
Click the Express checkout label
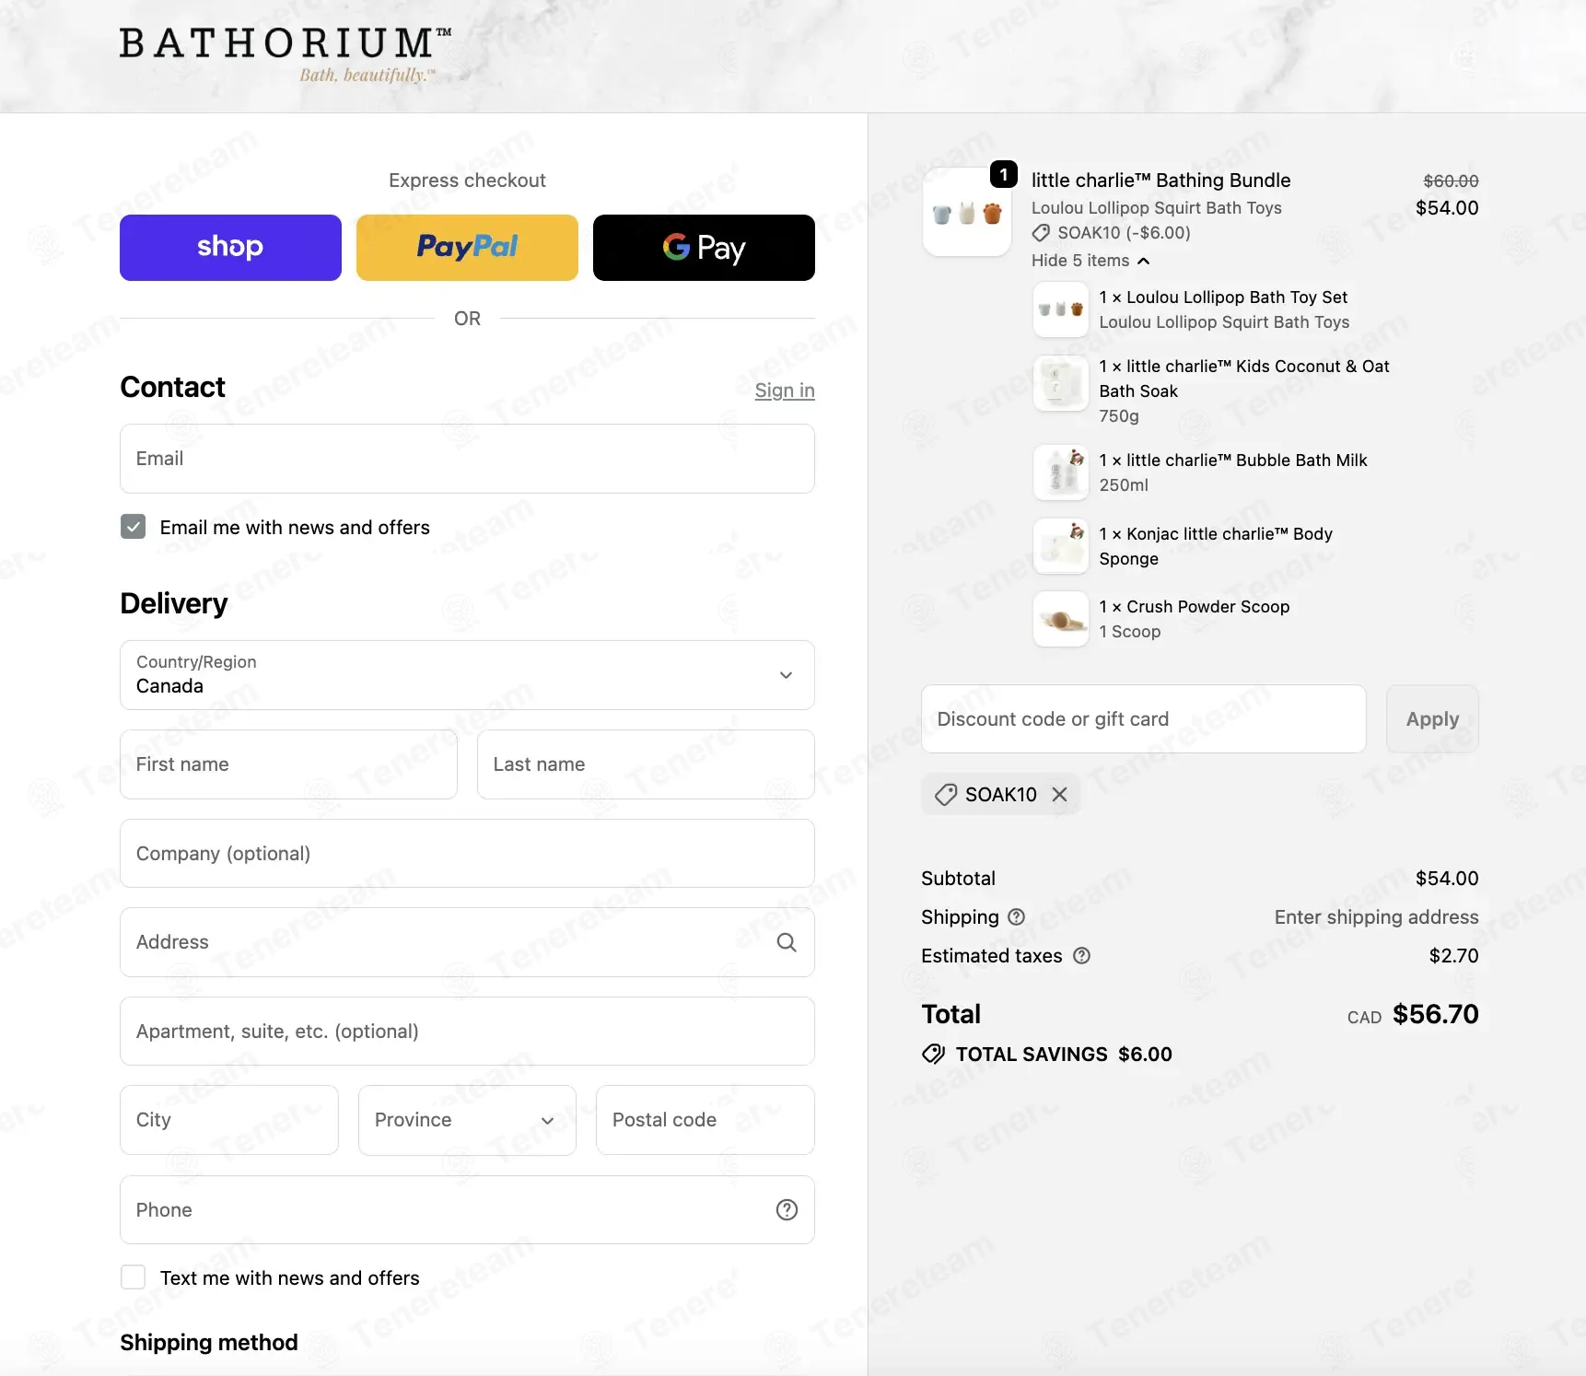467,181
